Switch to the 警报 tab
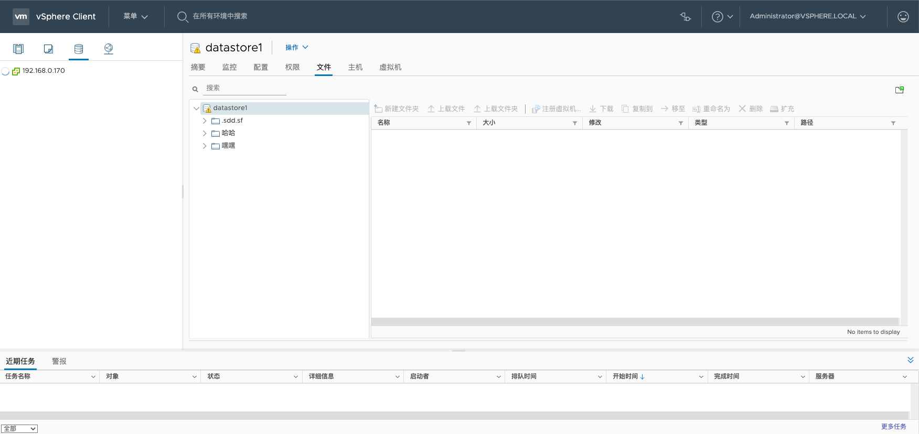 coord(59,361)
